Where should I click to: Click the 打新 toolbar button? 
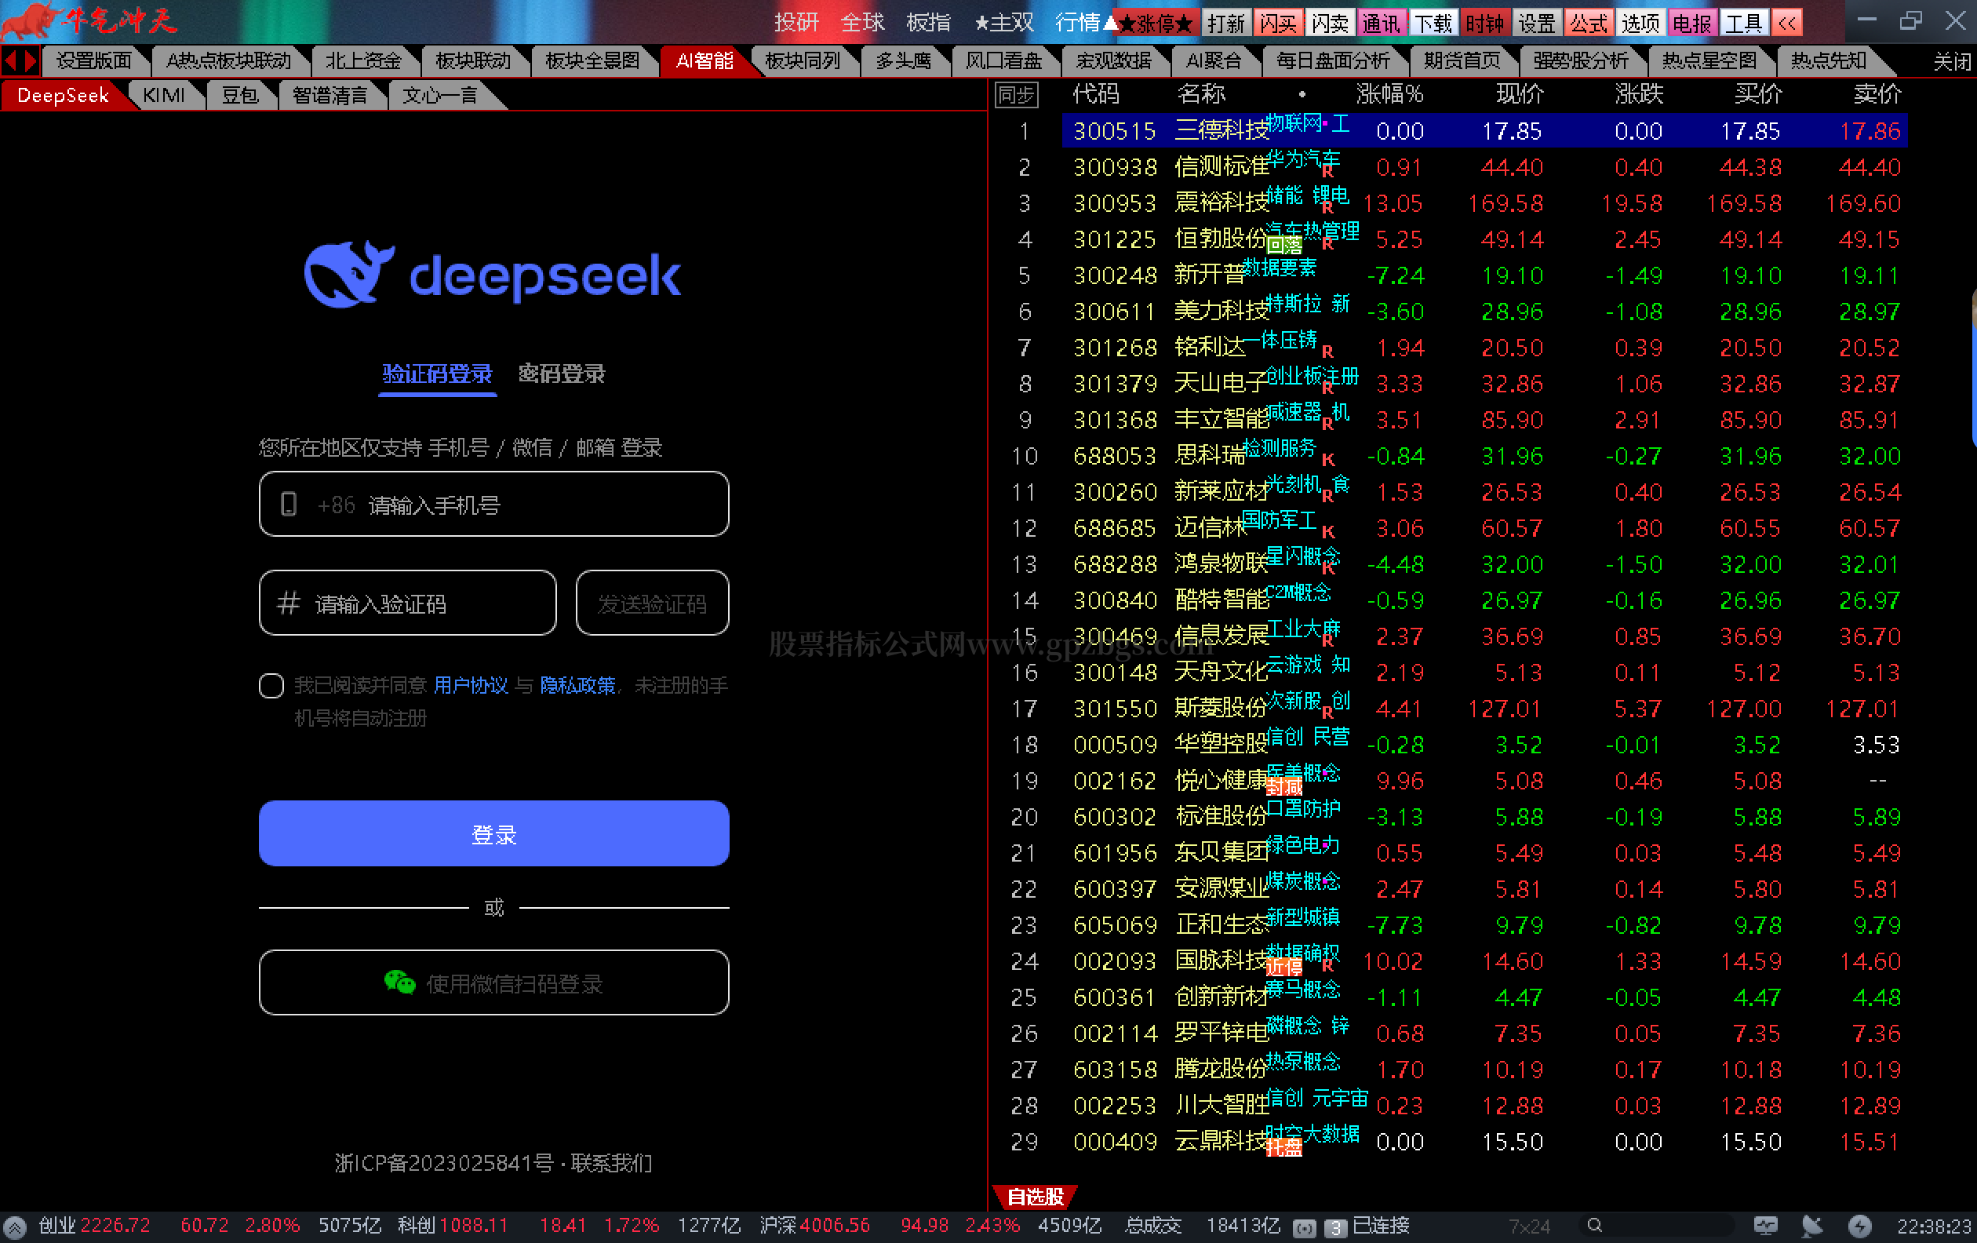pos(1226,23)
